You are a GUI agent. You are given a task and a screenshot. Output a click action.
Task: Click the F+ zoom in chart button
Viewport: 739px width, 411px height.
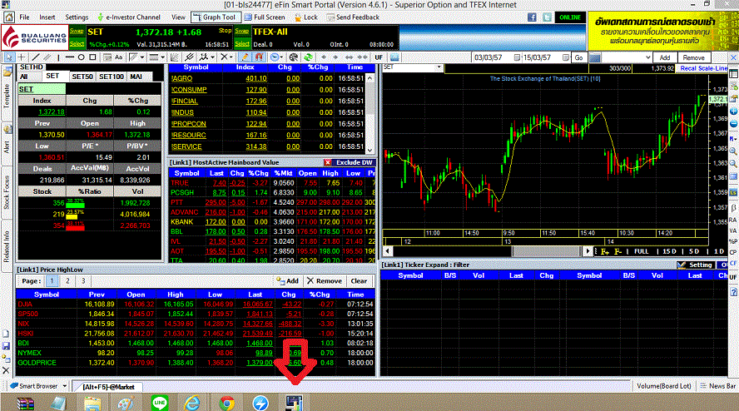click(x=605, y=252)
